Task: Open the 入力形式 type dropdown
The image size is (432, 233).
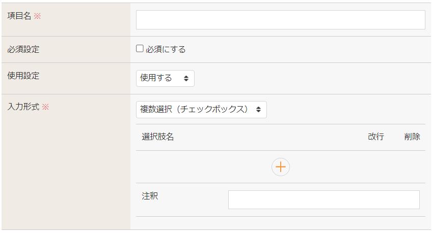Action: coord(201,110)
